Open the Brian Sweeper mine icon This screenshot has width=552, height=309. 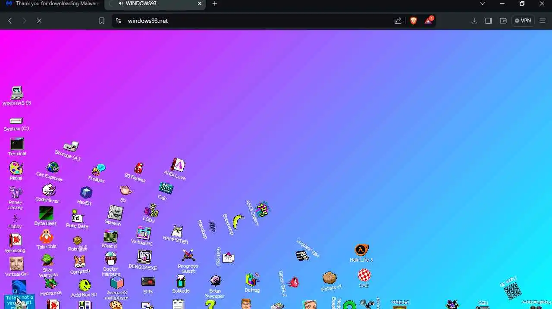215,281
